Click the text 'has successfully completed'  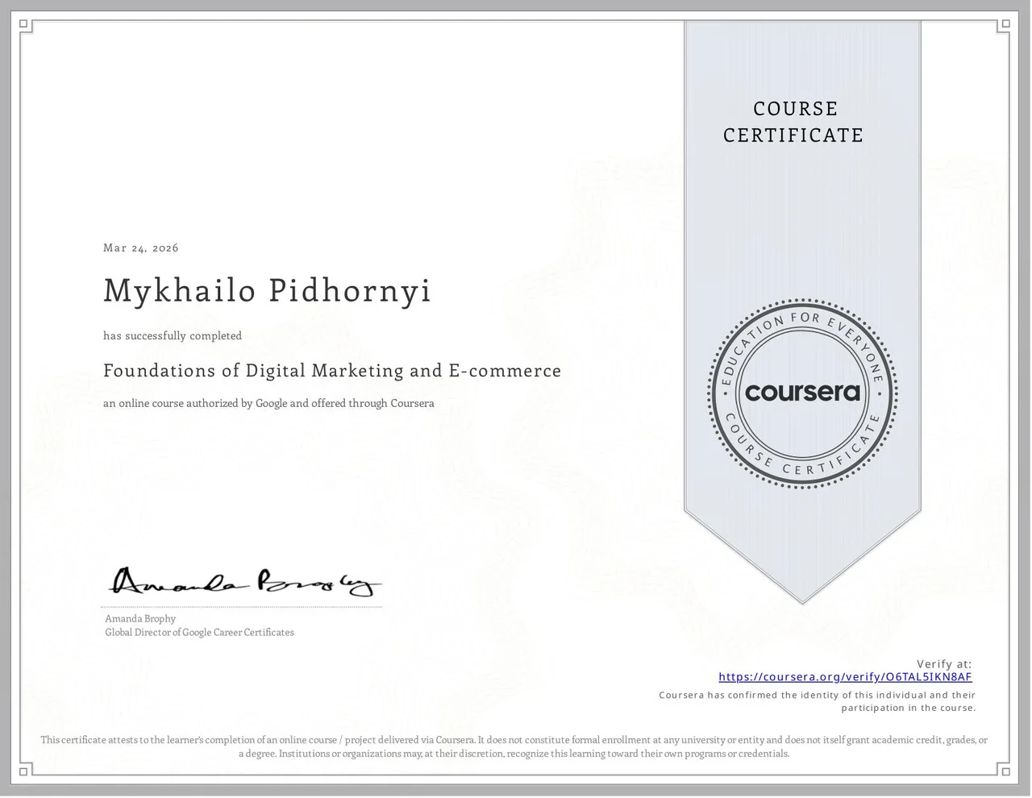click(173, 336)
